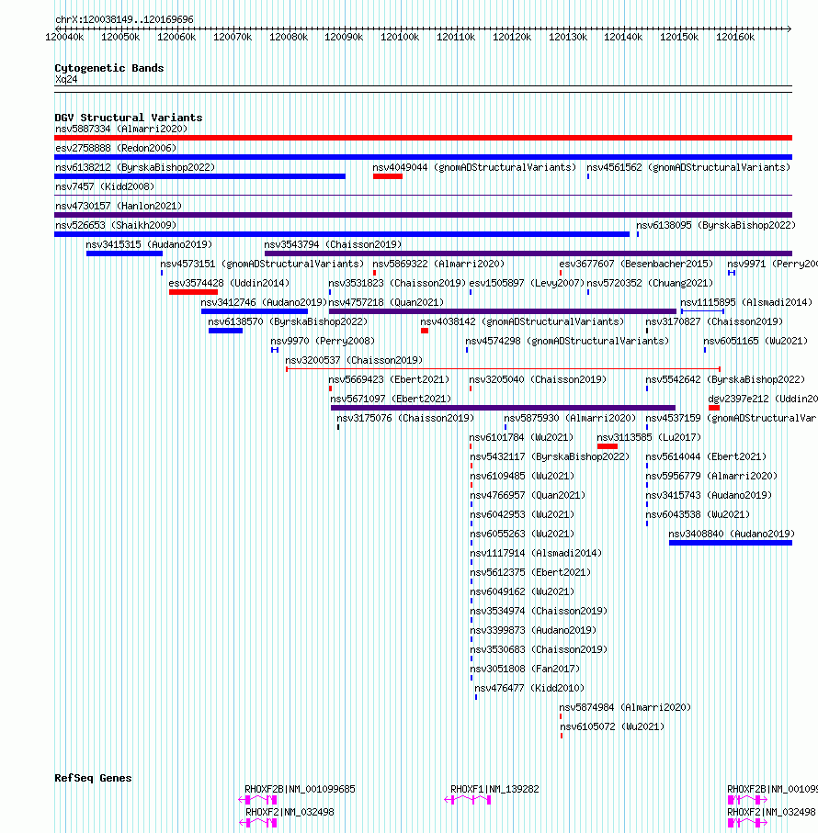Viewport: 818px width, 833px height.
Task: Open the nsv3534974 (Chaisson2019) label
Action: (539, 612)
